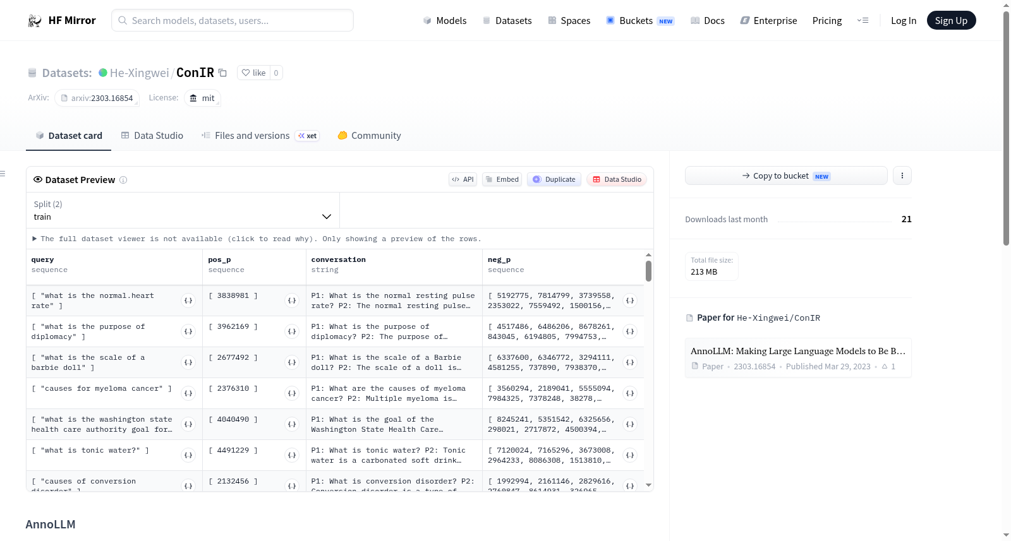Click Copy to bucket button
The width and height of the screenshot is (1011, 541).
click(x=786, y=175)
